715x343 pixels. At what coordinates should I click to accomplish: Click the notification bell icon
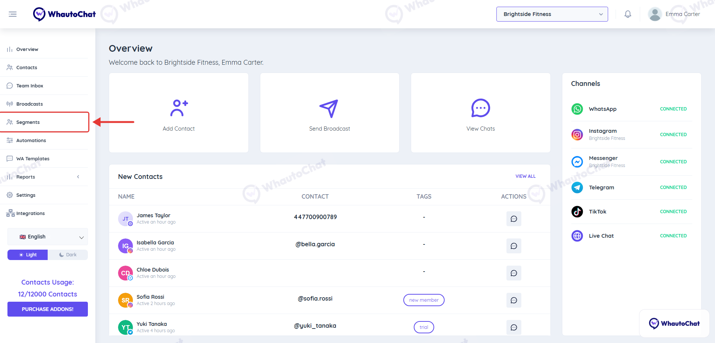click(x=628, y=14)
